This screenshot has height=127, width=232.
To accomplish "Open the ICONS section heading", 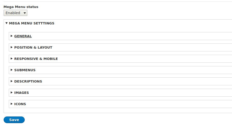I will pyautogui.click(x=20, y=104).
